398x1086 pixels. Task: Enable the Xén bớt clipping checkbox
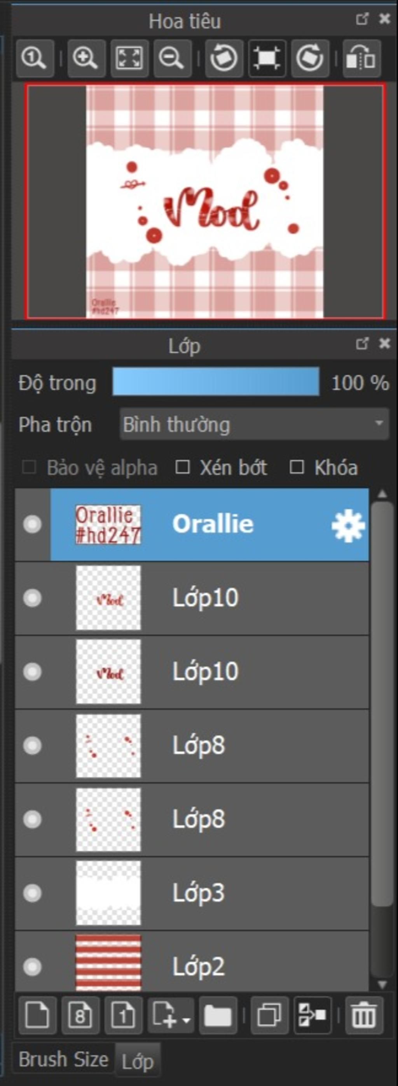[182, 467]
